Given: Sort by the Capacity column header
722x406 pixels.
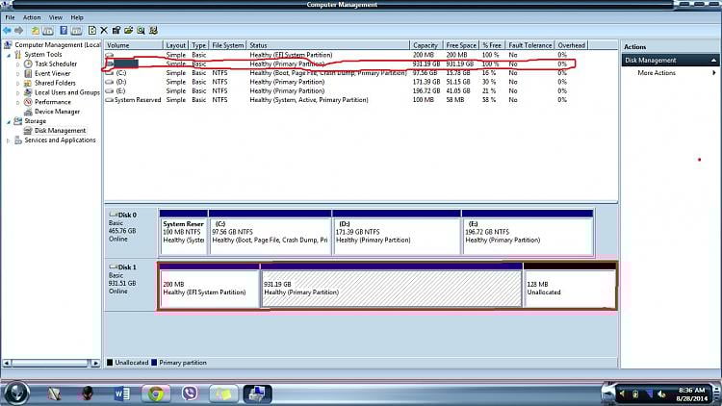Looking at the screenshot, I should coord(425,45).
